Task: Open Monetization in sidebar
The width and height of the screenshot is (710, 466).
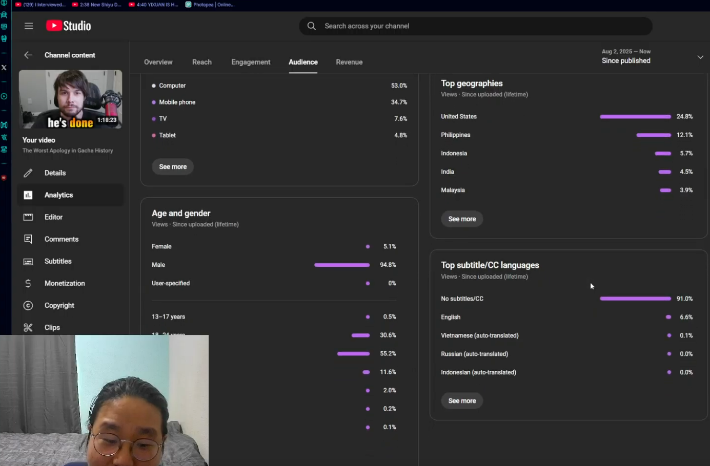Action: pos(70,283)
